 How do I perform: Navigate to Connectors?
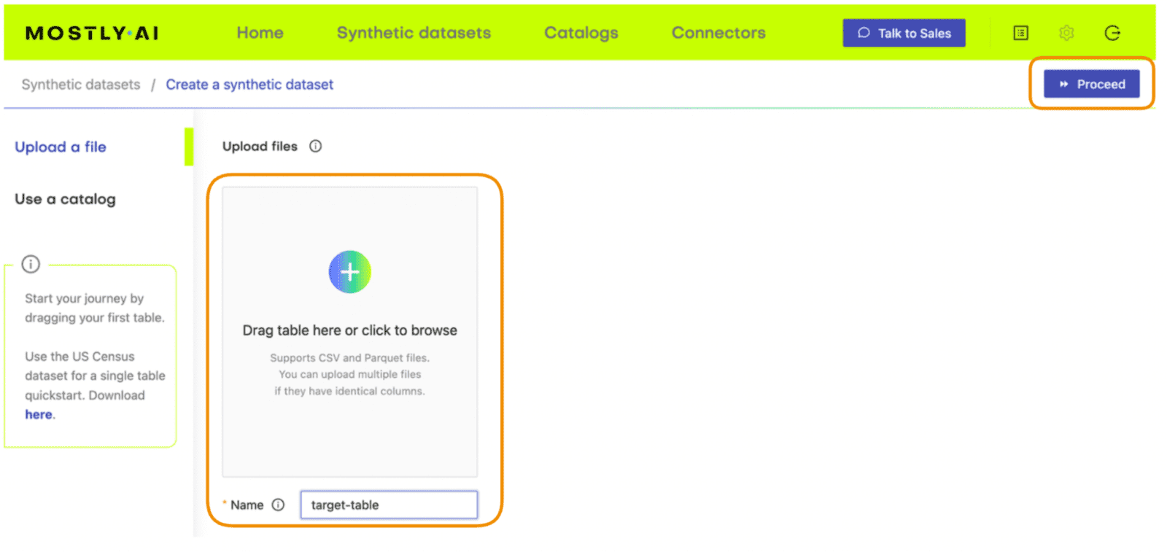[x=718, y=33]
